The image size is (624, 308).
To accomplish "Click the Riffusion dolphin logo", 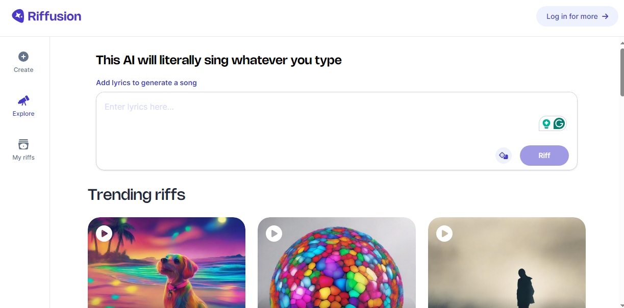I will [x=17, y=16].
